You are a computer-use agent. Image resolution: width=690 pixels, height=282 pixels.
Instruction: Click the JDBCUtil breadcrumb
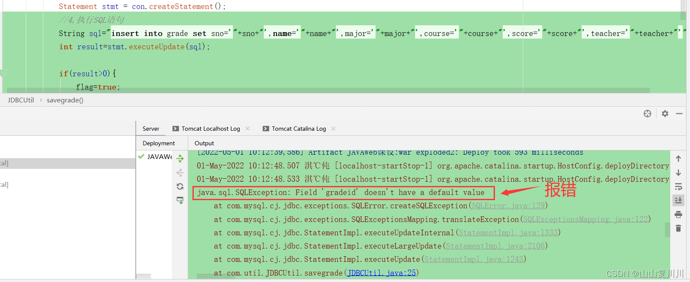21,100
